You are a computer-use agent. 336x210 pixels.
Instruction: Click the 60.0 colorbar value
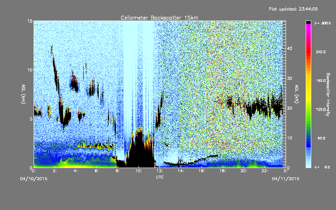(x=321, y=138)
